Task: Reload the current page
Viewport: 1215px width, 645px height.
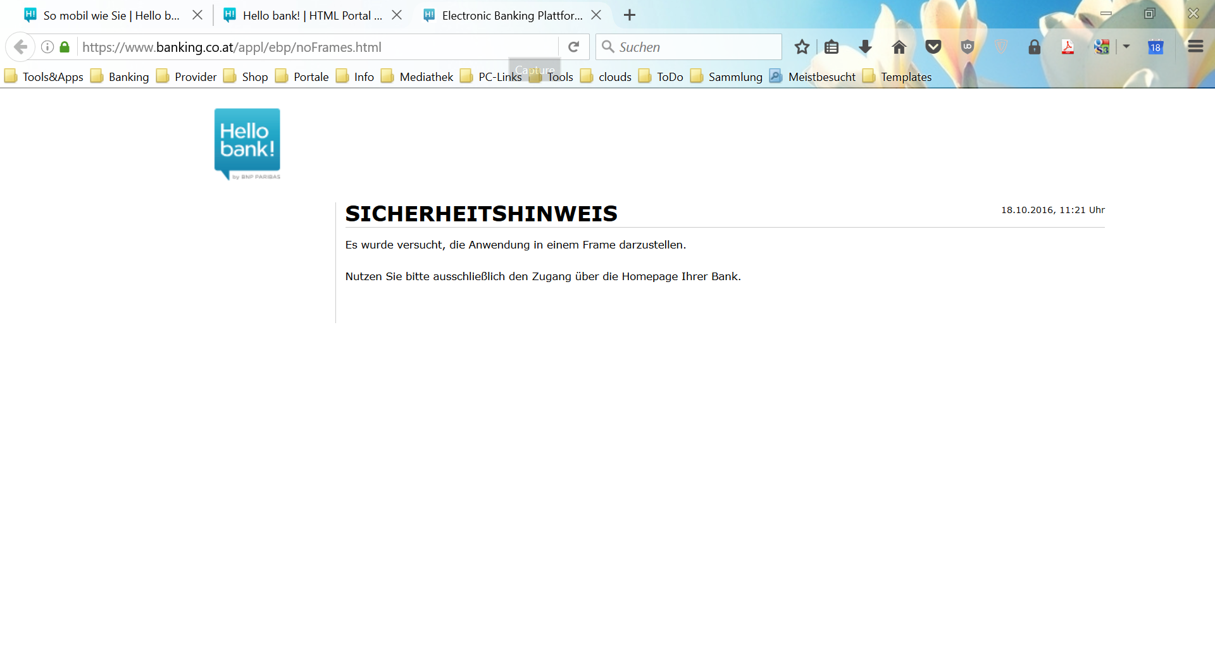Action: [574, 47]
